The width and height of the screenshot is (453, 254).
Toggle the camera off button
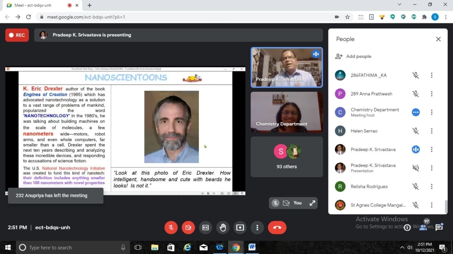[188, 227]
